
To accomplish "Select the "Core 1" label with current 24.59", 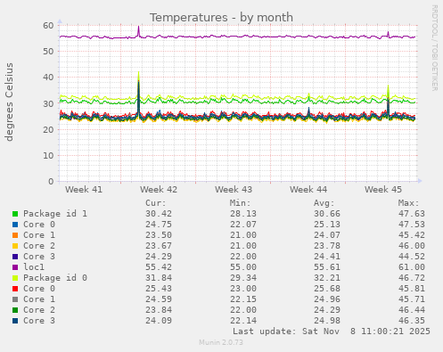I will pos(39,299).
